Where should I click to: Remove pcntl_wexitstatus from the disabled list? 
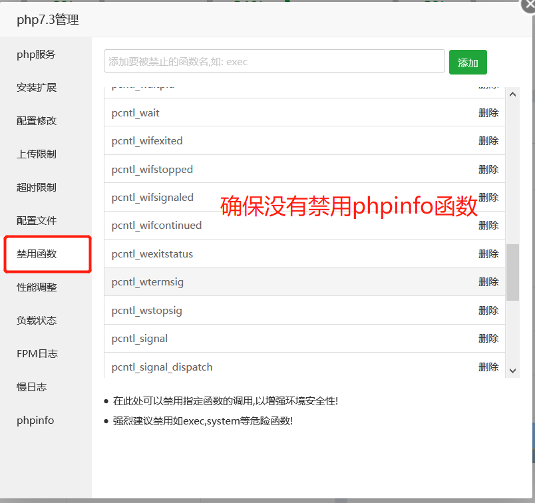(488, 254)
